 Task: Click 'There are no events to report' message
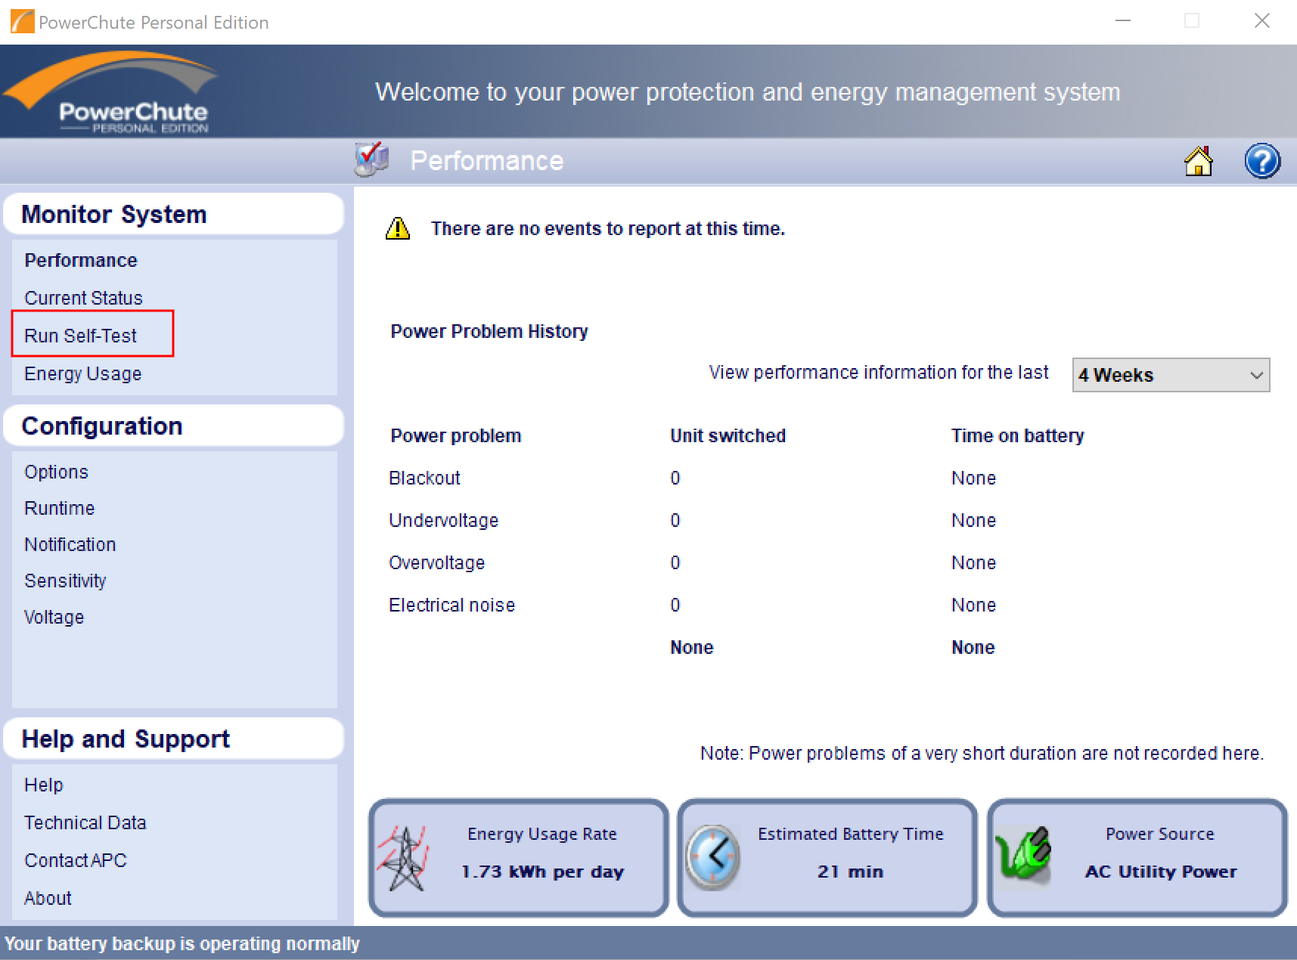[x=608, y=228]
